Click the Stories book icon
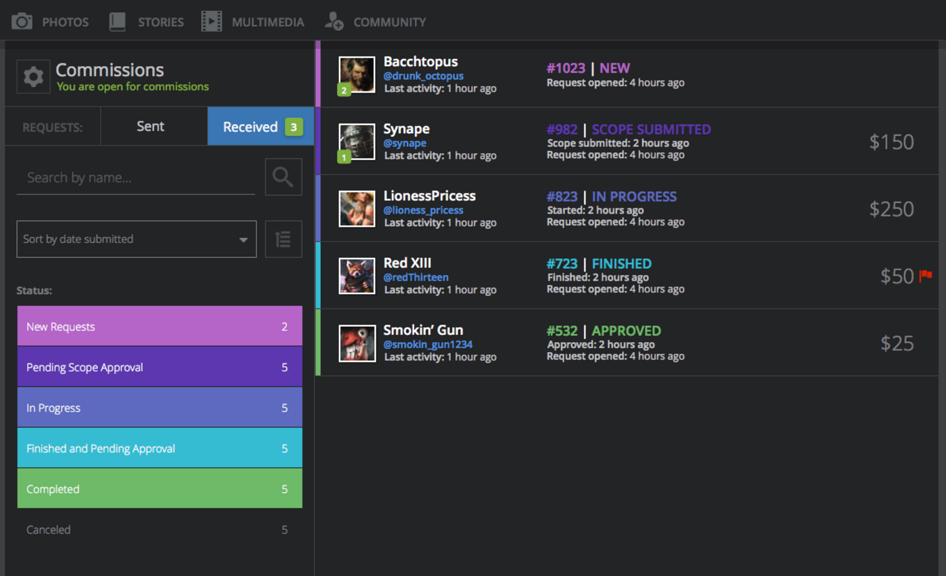Viewport: 946px width, 576px height. (x=117, y=22)
